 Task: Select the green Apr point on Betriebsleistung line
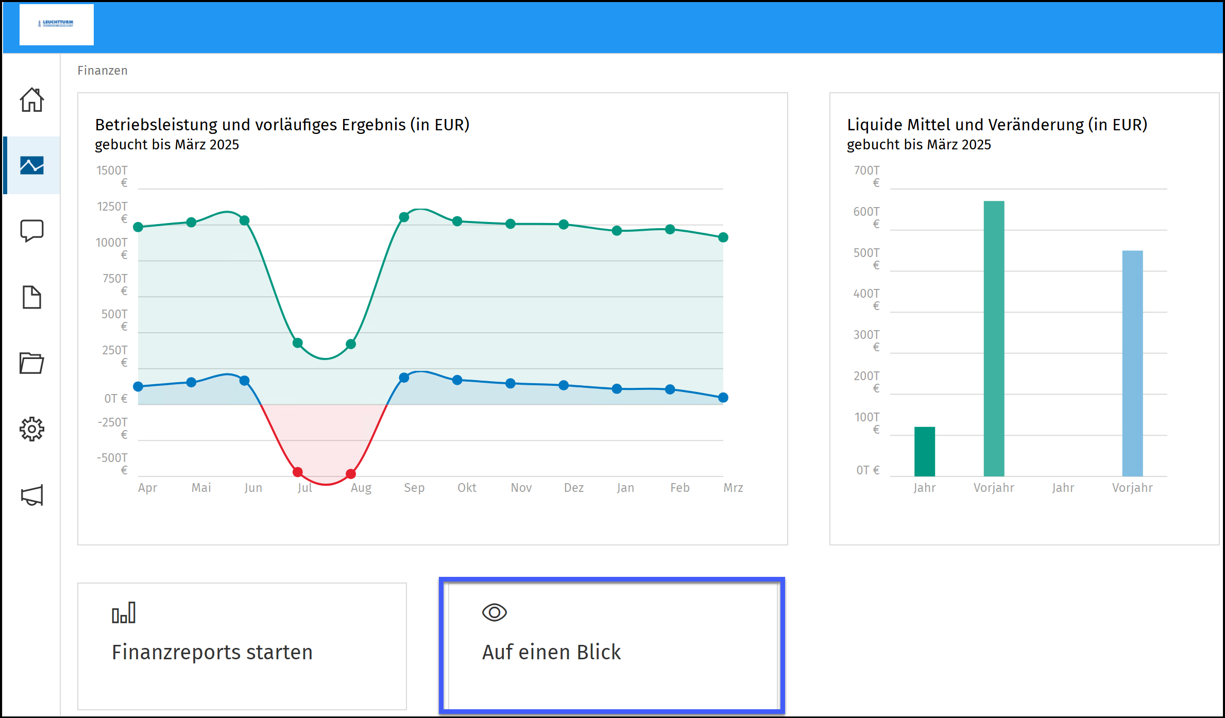[x=138, y=227]
